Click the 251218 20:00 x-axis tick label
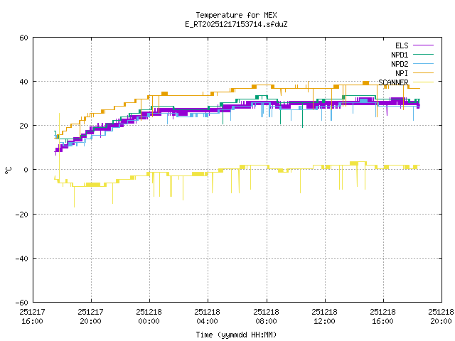This screenshot has height=341, width=455. [441, 316]
